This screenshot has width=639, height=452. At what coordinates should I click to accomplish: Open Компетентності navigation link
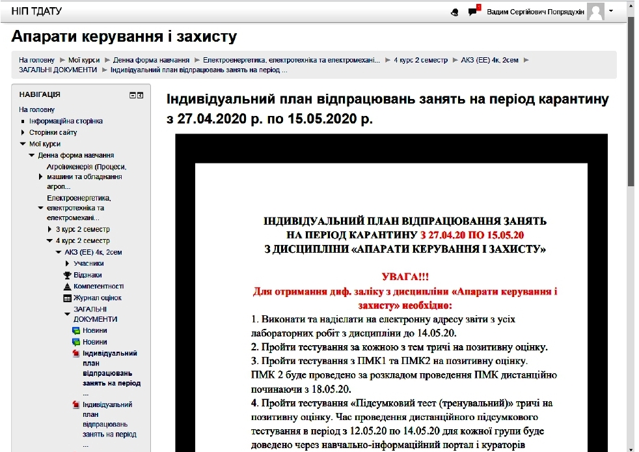point(99,287)
